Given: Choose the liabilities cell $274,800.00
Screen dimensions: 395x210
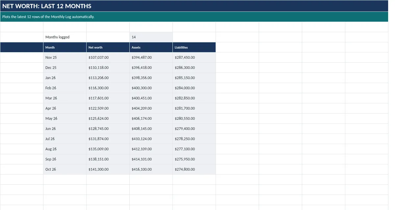Looking at the screenshot, I should click(x=194, y=169).
